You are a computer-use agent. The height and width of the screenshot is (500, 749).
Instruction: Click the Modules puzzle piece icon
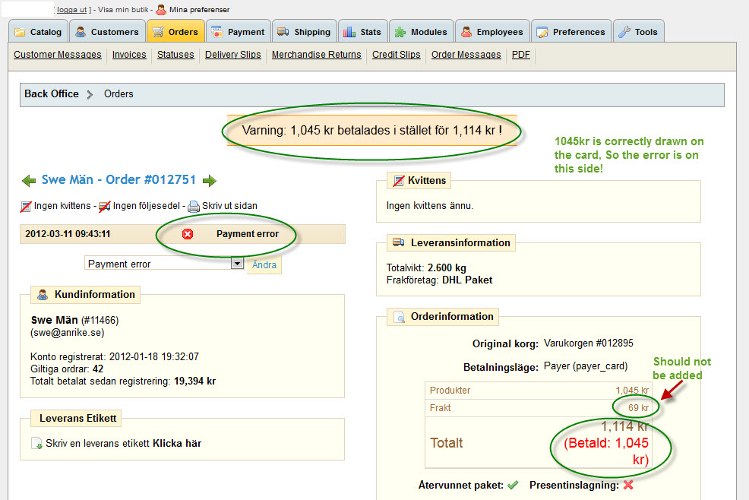click(400, 32)
